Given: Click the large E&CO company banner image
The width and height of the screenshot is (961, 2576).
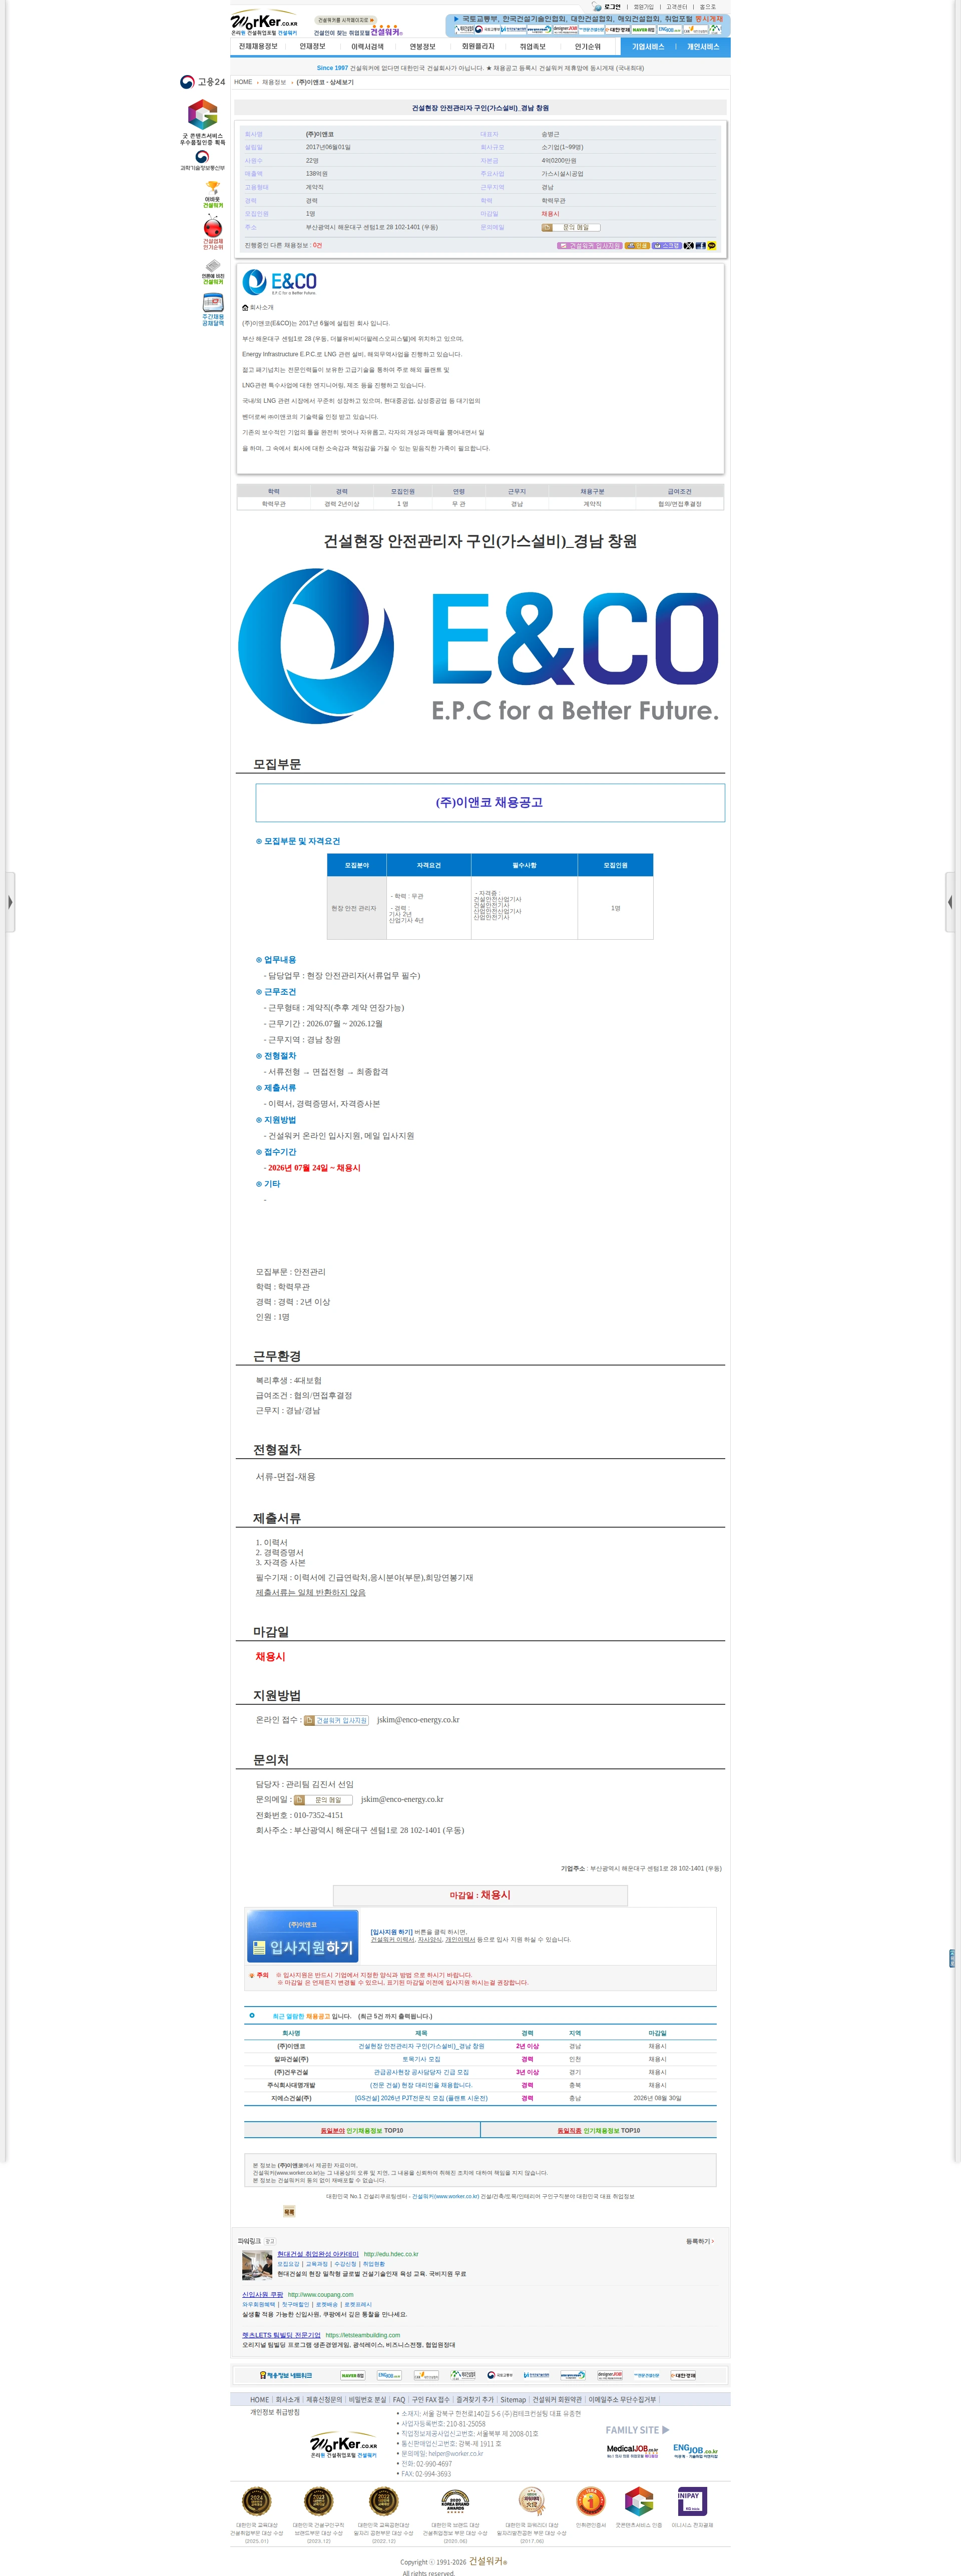Looking at the screenshot, I should tap(479, 646).
